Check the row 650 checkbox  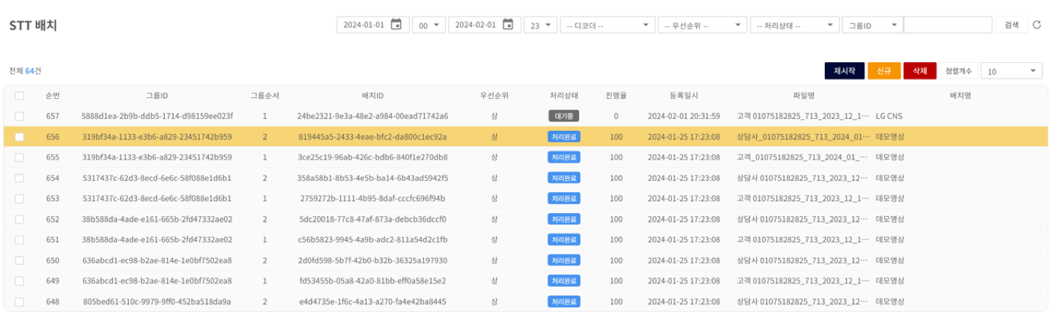coord(19,260)
